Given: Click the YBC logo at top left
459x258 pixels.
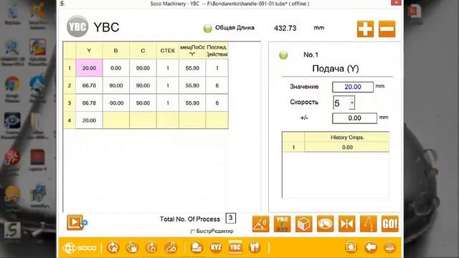Looking at the screenshot, I should tap(77, 27).
